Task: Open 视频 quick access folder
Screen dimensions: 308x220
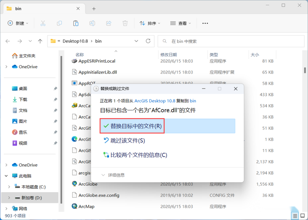Action: [19, 143]
